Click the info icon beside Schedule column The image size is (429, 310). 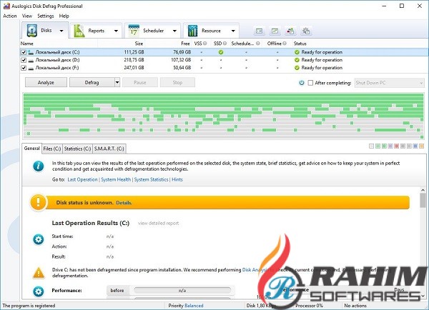click(258, 43)
